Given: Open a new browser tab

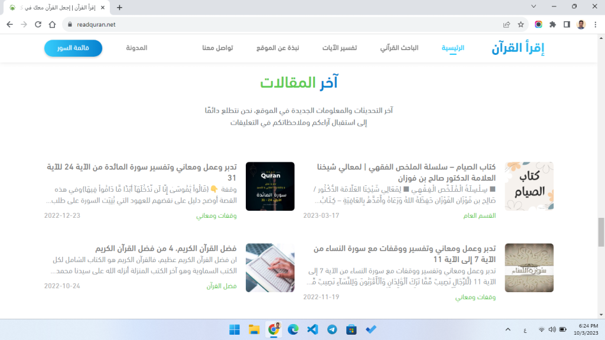Looking at the screenshot, I should (x=119, y=7).
